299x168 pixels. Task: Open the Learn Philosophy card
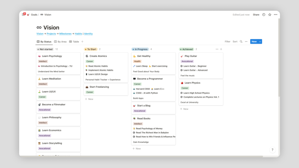tap(58, 120)
